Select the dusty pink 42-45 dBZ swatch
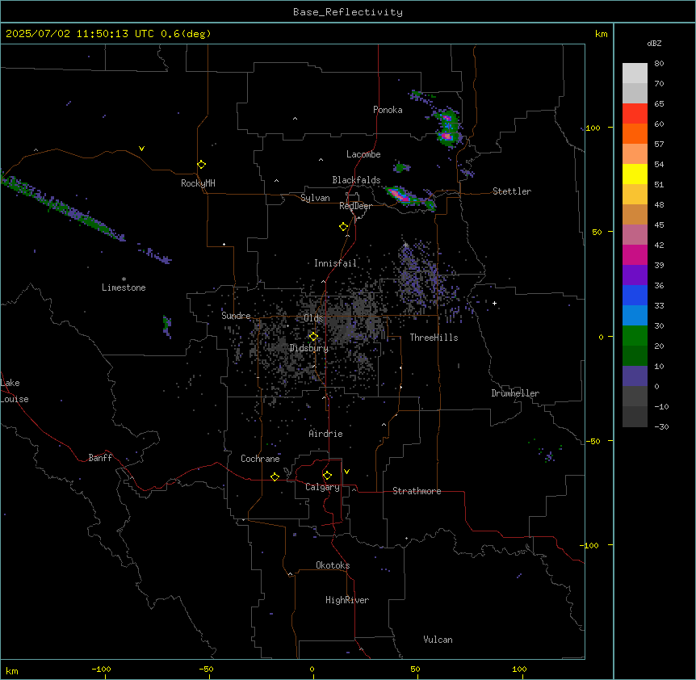This screenshot has width=696, height=680. 635,235
